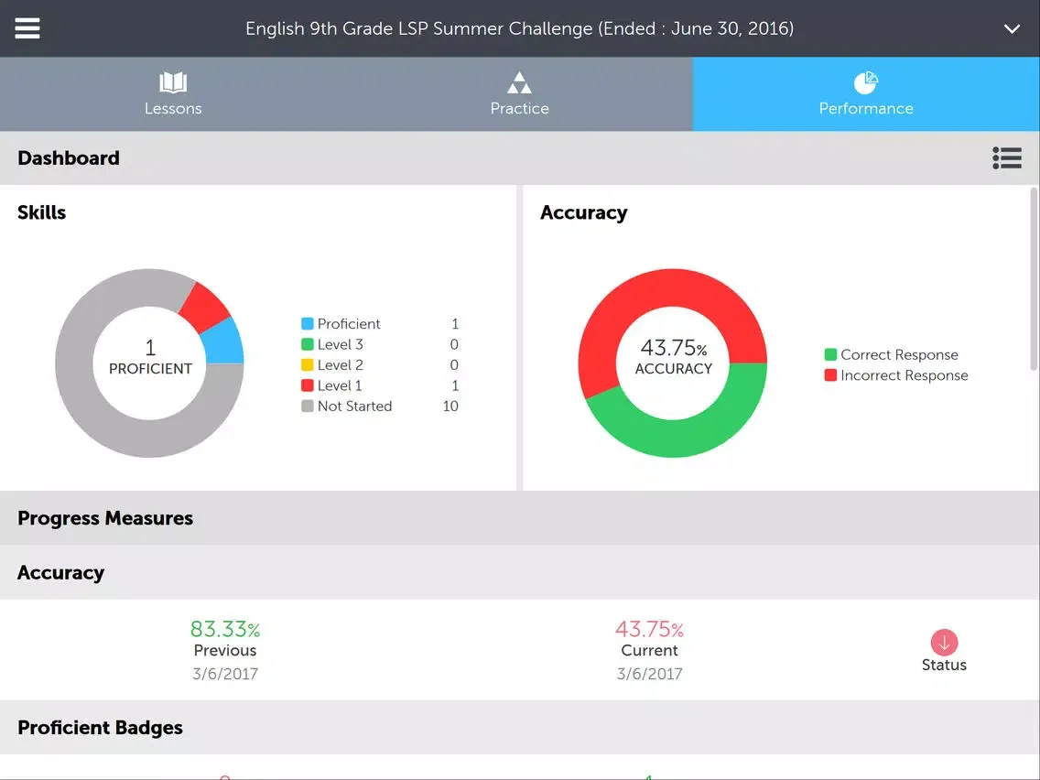1040x780 pixels.
Task: Click the pie chart Performance icon
Action: [865, 83]
